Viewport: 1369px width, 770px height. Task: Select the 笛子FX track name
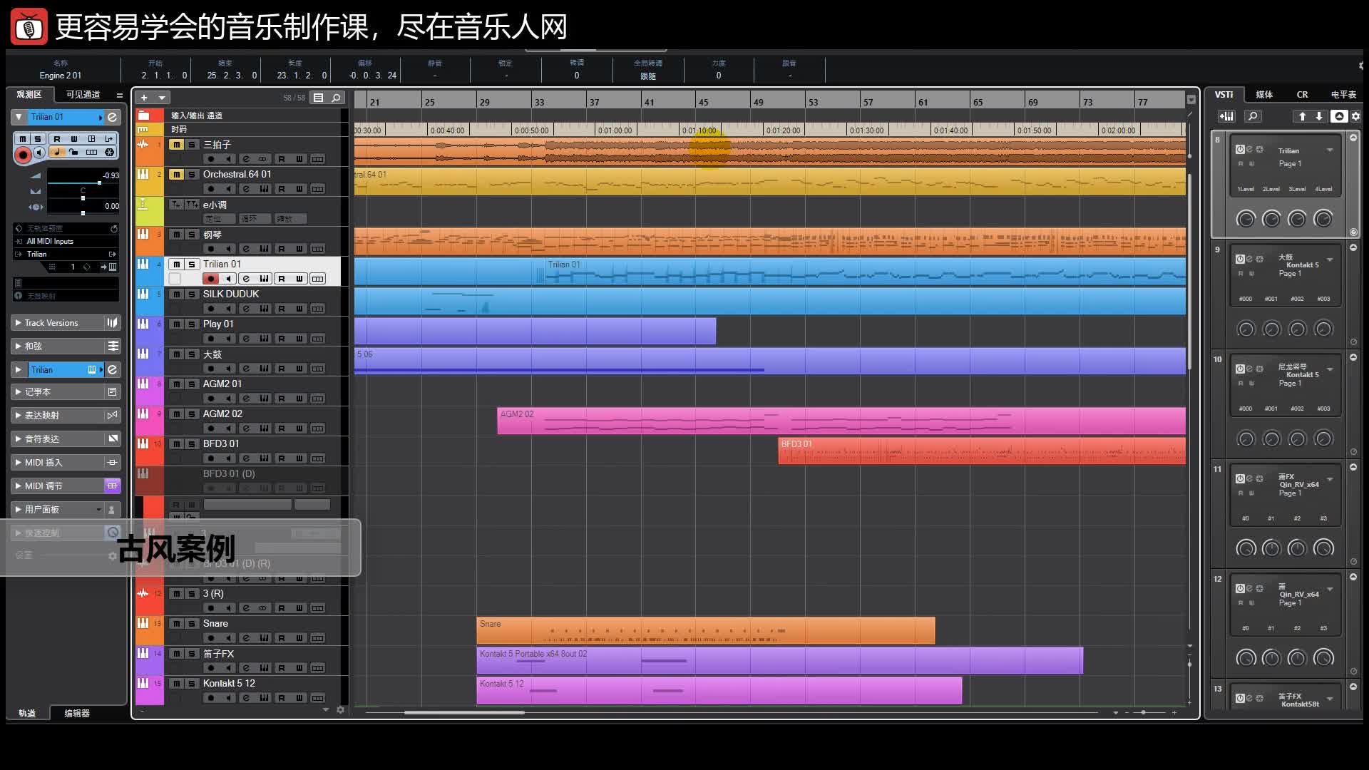218,653
